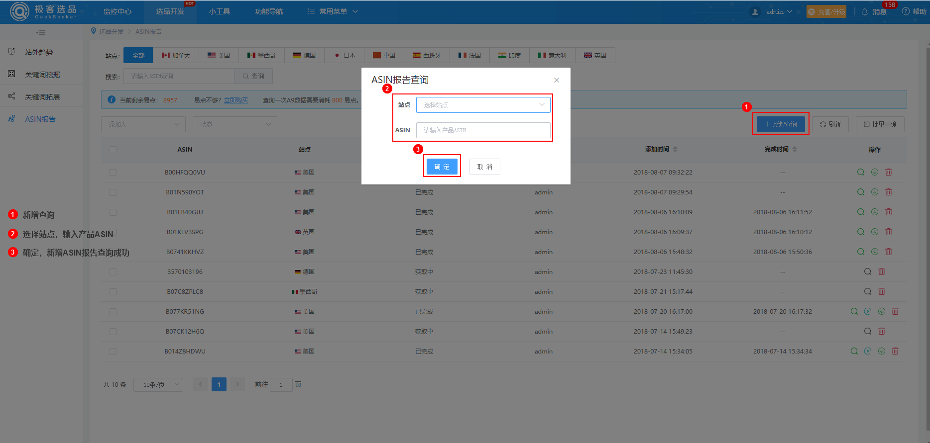Click the 刷新 refresh button
This screenshot has height=443, width=930.
pyautogui.click(x=830, y=124)
